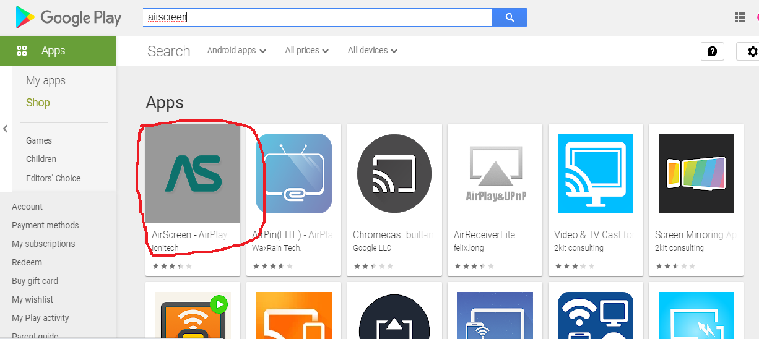Click the star rating under AirPin(LITE)
The height and width of the screenshot is (339, 759).
point(273,267)
